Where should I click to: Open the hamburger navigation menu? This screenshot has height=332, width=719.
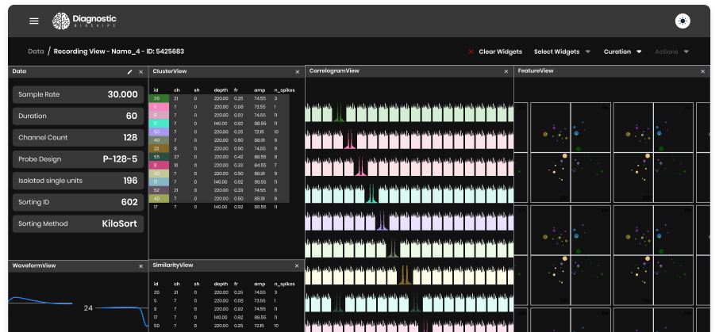pyautogui.click(x=34, y=21)
